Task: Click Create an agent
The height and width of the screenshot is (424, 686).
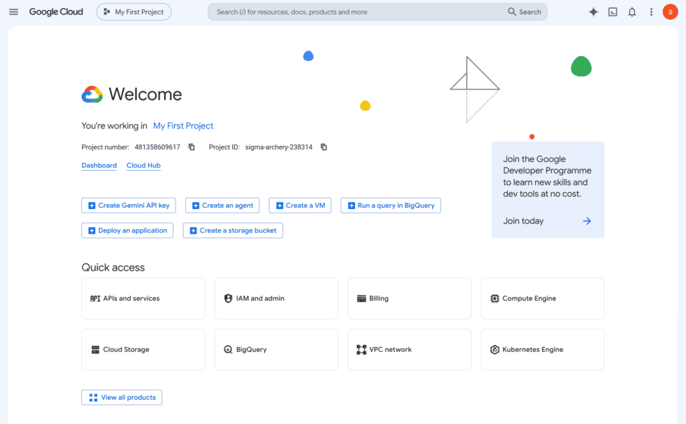Action: [222, 205]
